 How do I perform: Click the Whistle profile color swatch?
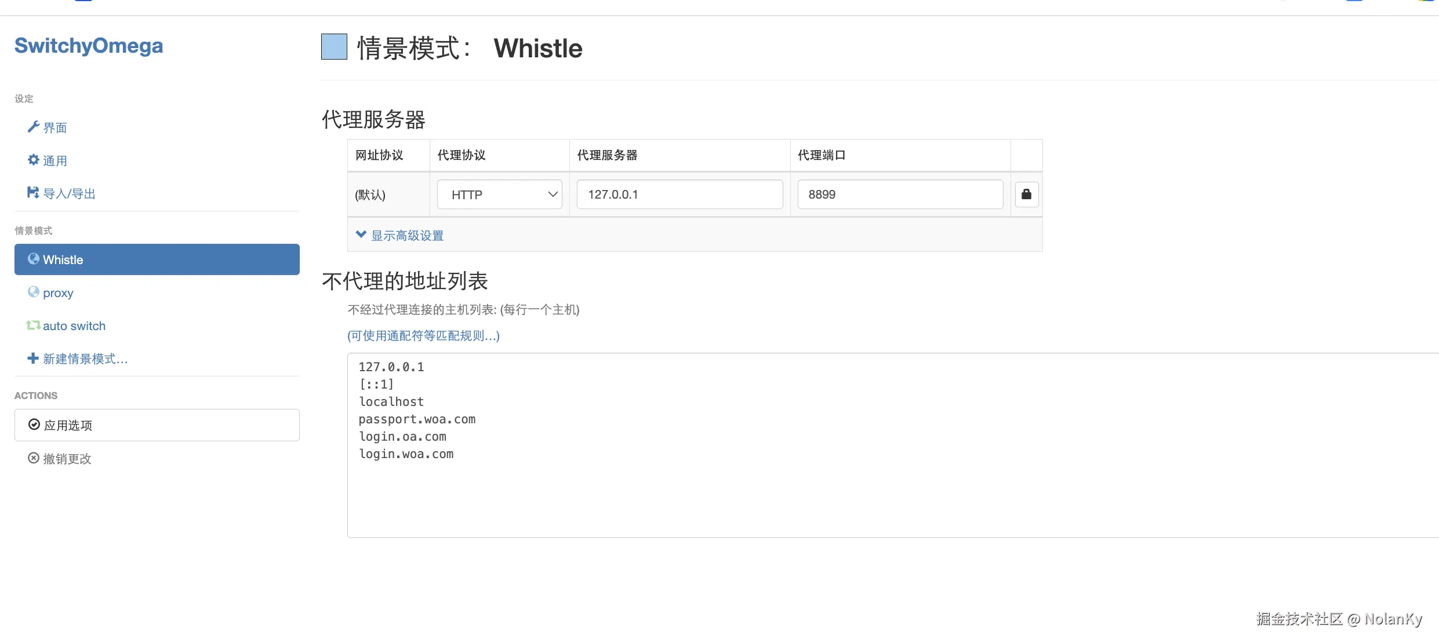pyautogui.click(x=334, y=47)
